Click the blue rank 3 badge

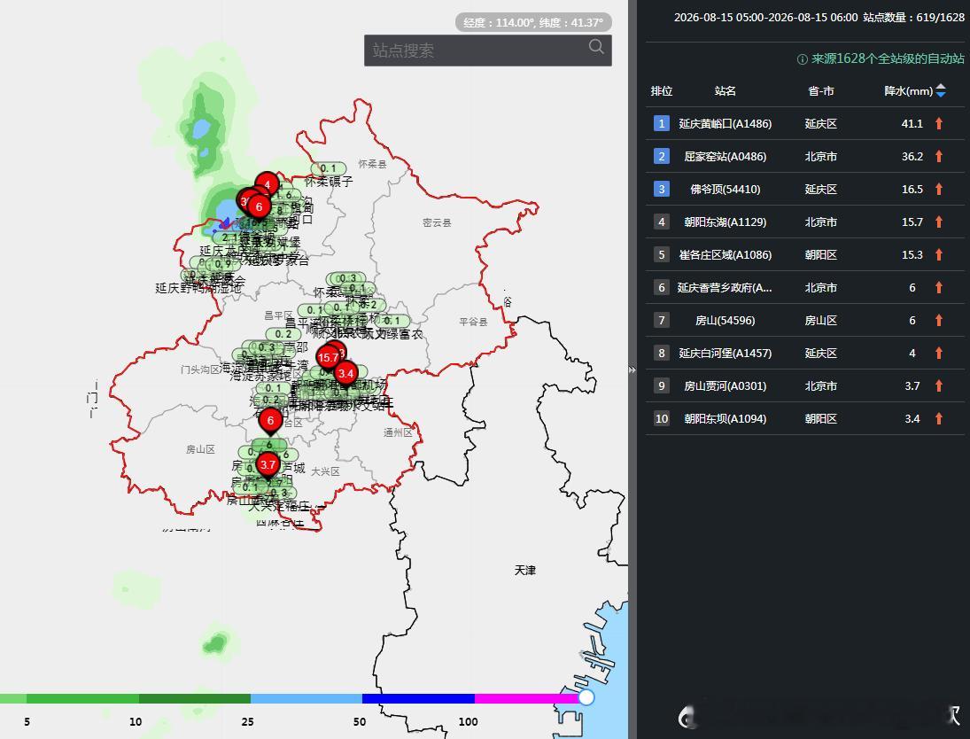coord(662,189)
